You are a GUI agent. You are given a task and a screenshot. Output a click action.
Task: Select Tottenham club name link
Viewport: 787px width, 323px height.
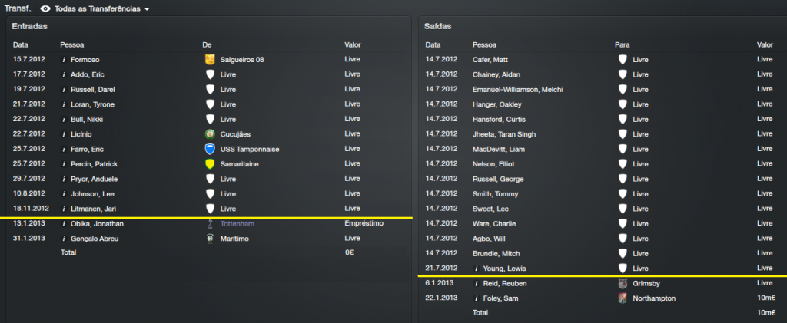238,224
